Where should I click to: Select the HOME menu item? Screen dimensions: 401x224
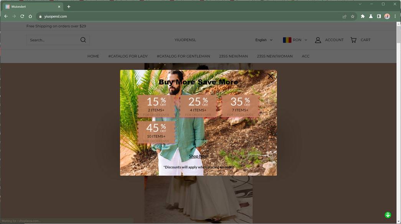92,56
